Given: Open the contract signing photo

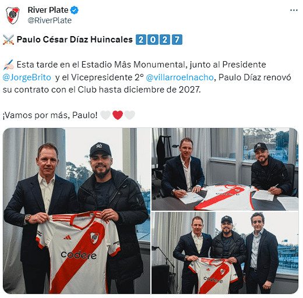Looking at the screenshot, I should coord(225,169).
